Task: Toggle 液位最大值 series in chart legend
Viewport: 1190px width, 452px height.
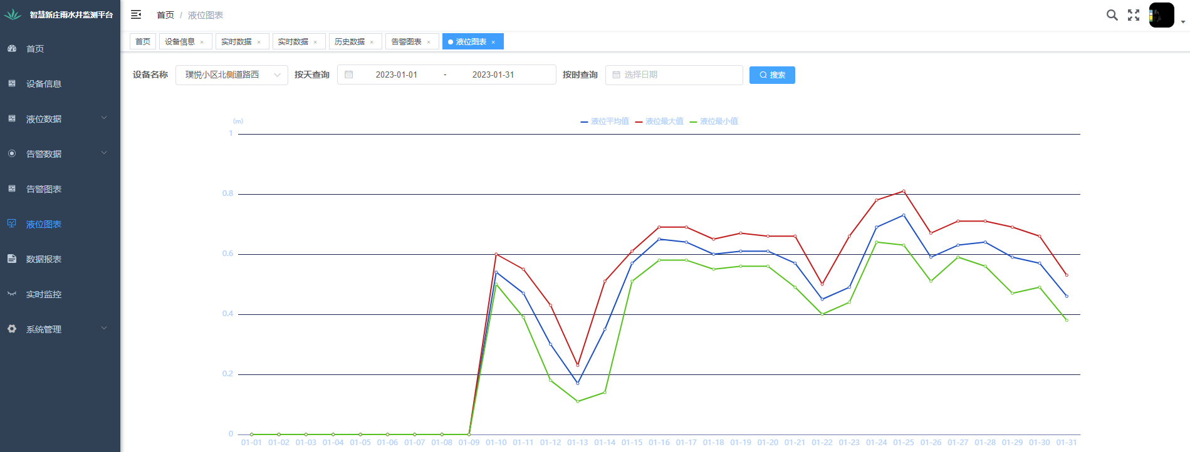Action: coord(659,121)
